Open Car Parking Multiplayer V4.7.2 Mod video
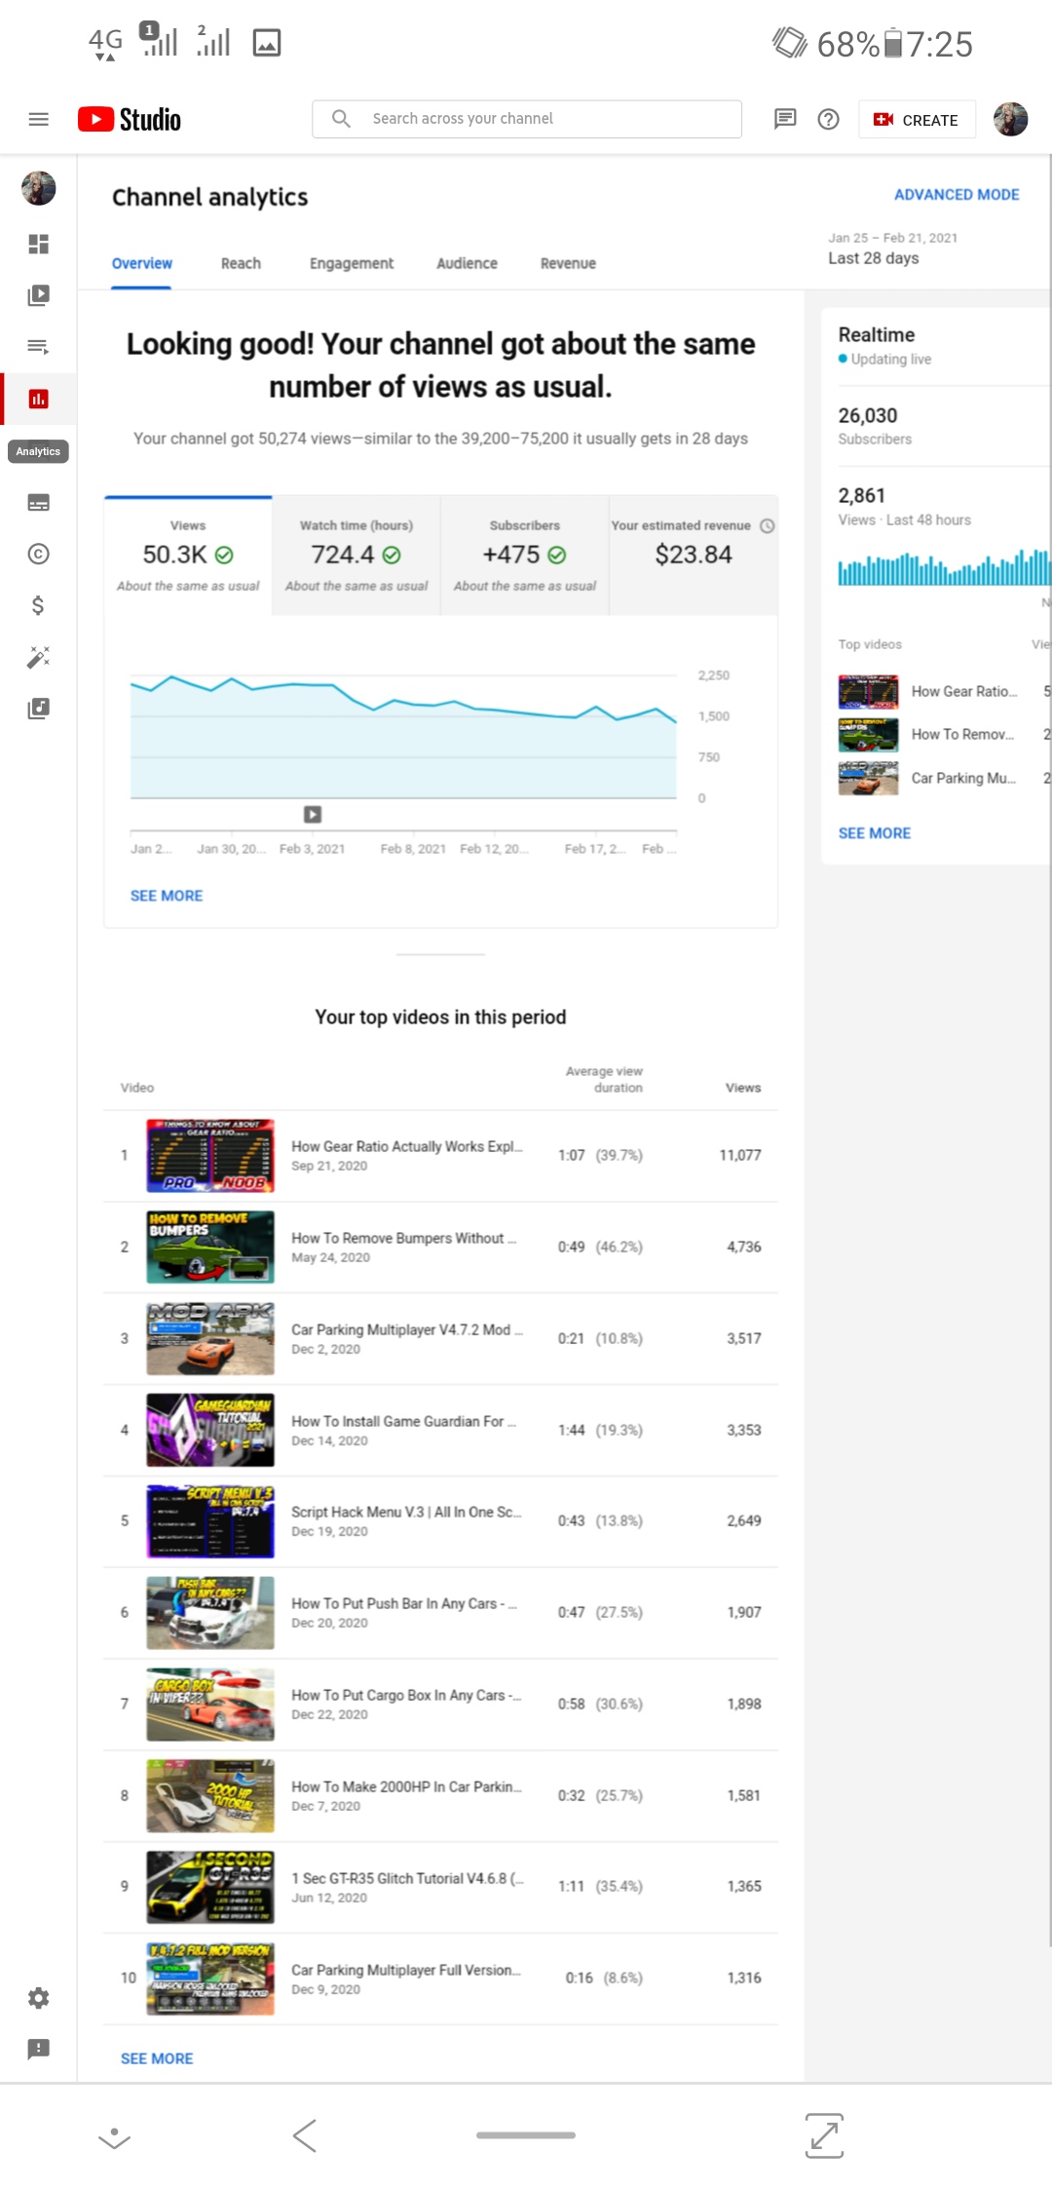The width and height of the screenshot is (1052, 2189). [x=407, y=1329]
